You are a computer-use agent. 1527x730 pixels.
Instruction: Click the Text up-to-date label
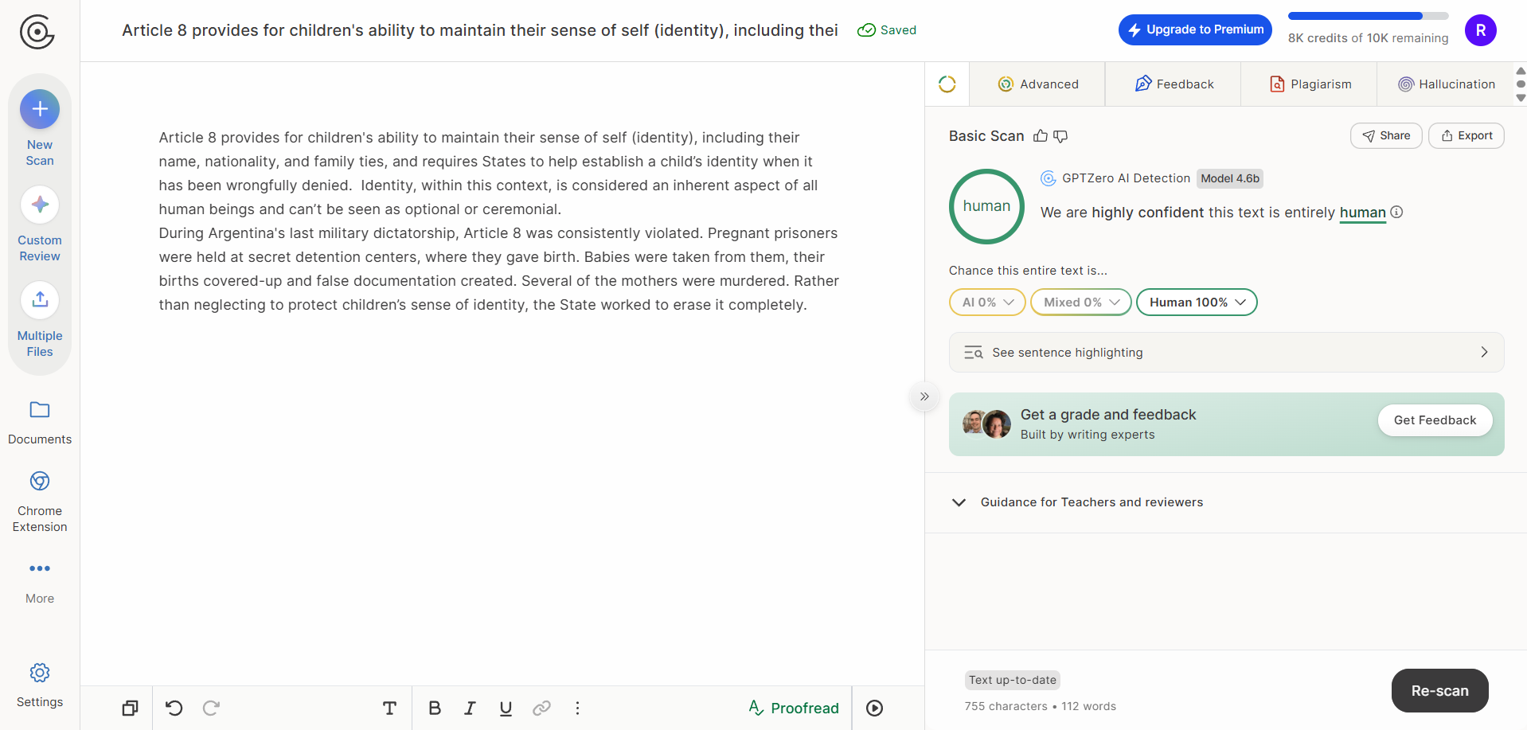coord(1013,680)
